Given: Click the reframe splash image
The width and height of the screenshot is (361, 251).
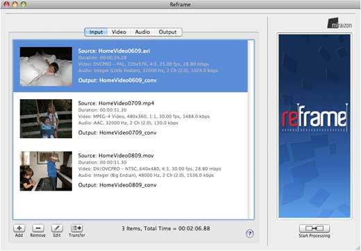Looking at the screenshot, I should (314, 126).
